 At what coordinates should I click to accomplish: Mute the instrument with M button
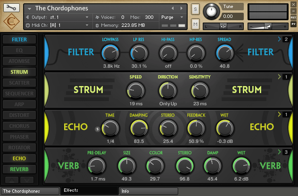[195, 24]
